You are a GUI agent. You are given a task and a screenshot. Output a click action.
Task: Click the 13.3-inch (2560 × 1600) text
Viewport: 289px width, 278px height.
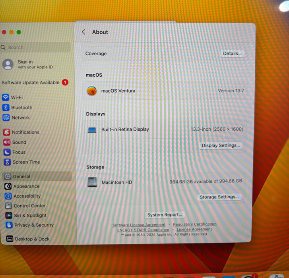[217, 129]
